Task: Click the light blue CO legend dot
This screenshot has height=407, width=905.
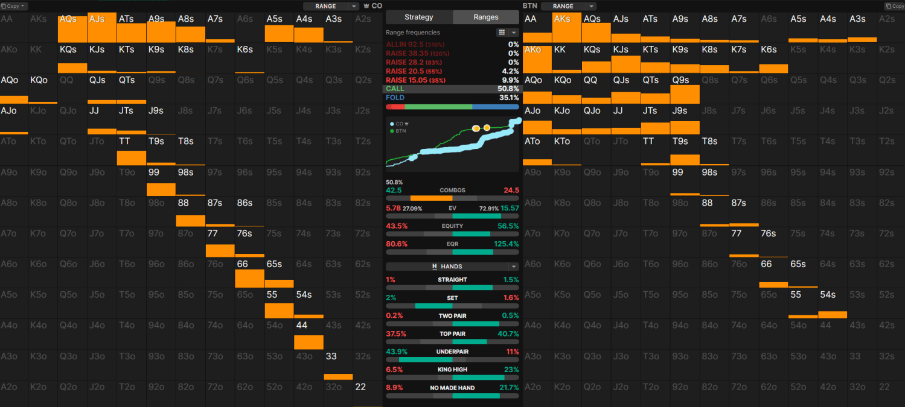Action: point(393,124)
